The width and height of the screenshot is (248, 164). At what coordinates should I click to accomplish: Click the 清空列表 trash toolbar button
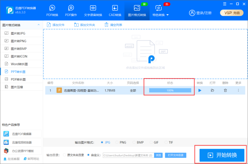point(113,25)
